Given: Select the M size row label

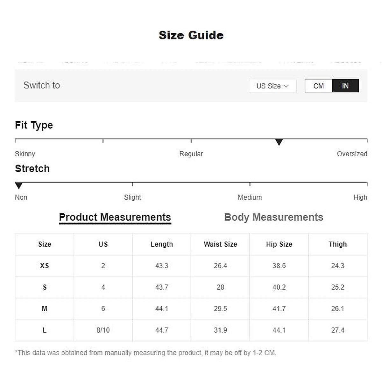Looking at the screenshot, I should [x=45, y=309].
